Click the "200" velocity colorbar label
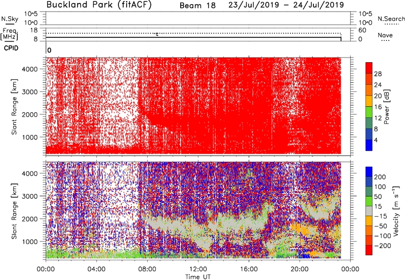 (380, 177)
